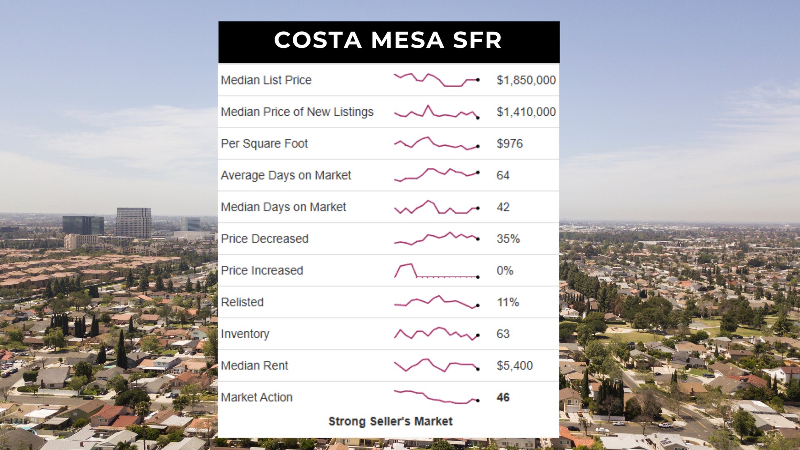Click the Market Action sparkline chart
800x450 pixels.
point(436,397)
